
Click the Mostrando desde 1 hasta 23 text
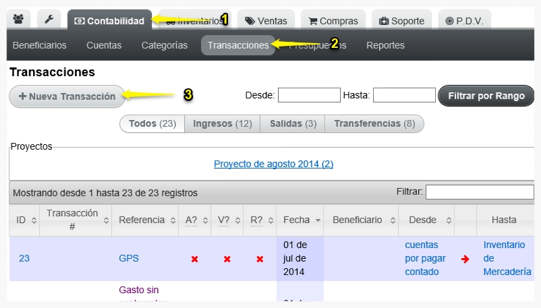pyautogui.click(x=105, y=193)
